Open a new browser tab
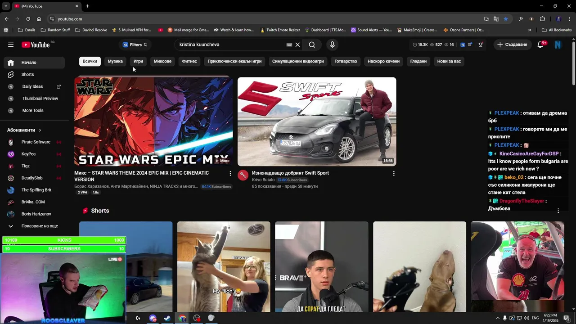The height and width of the screenshot is (324, 576). [x=87, y=6]
